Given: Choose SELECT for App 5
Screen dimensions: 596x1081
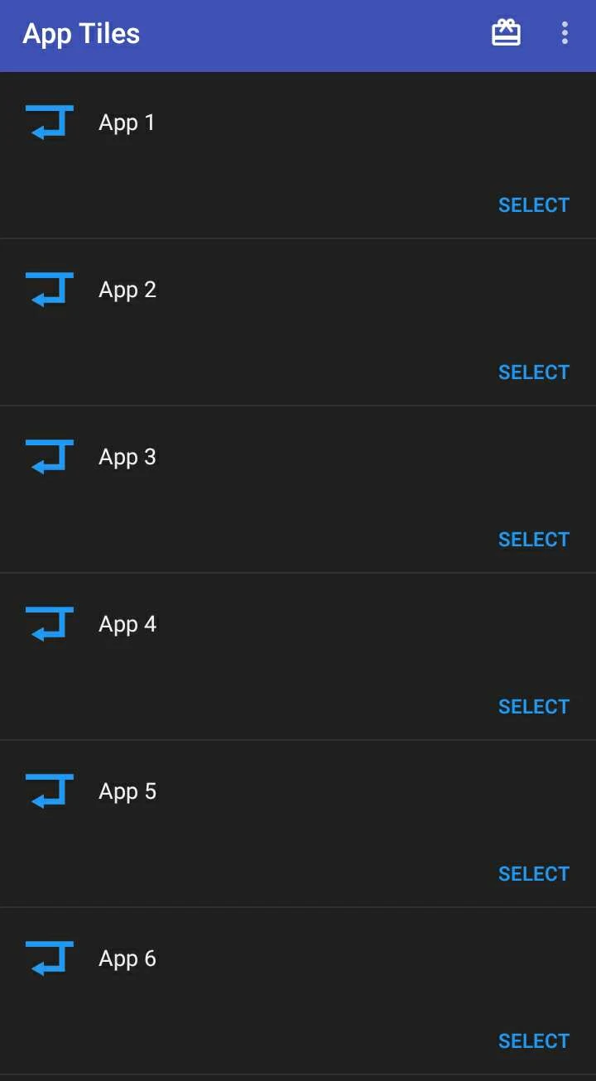Looking at the screenshot, I should (x=534, y=874).
